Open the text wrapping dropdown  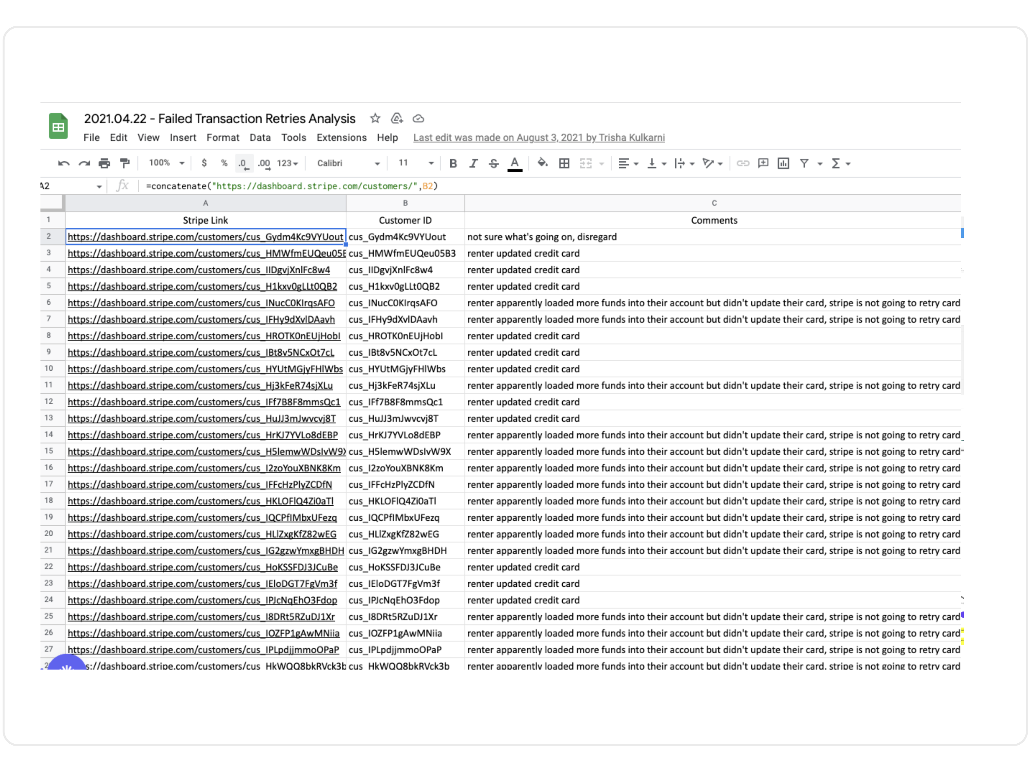(685, 163)
